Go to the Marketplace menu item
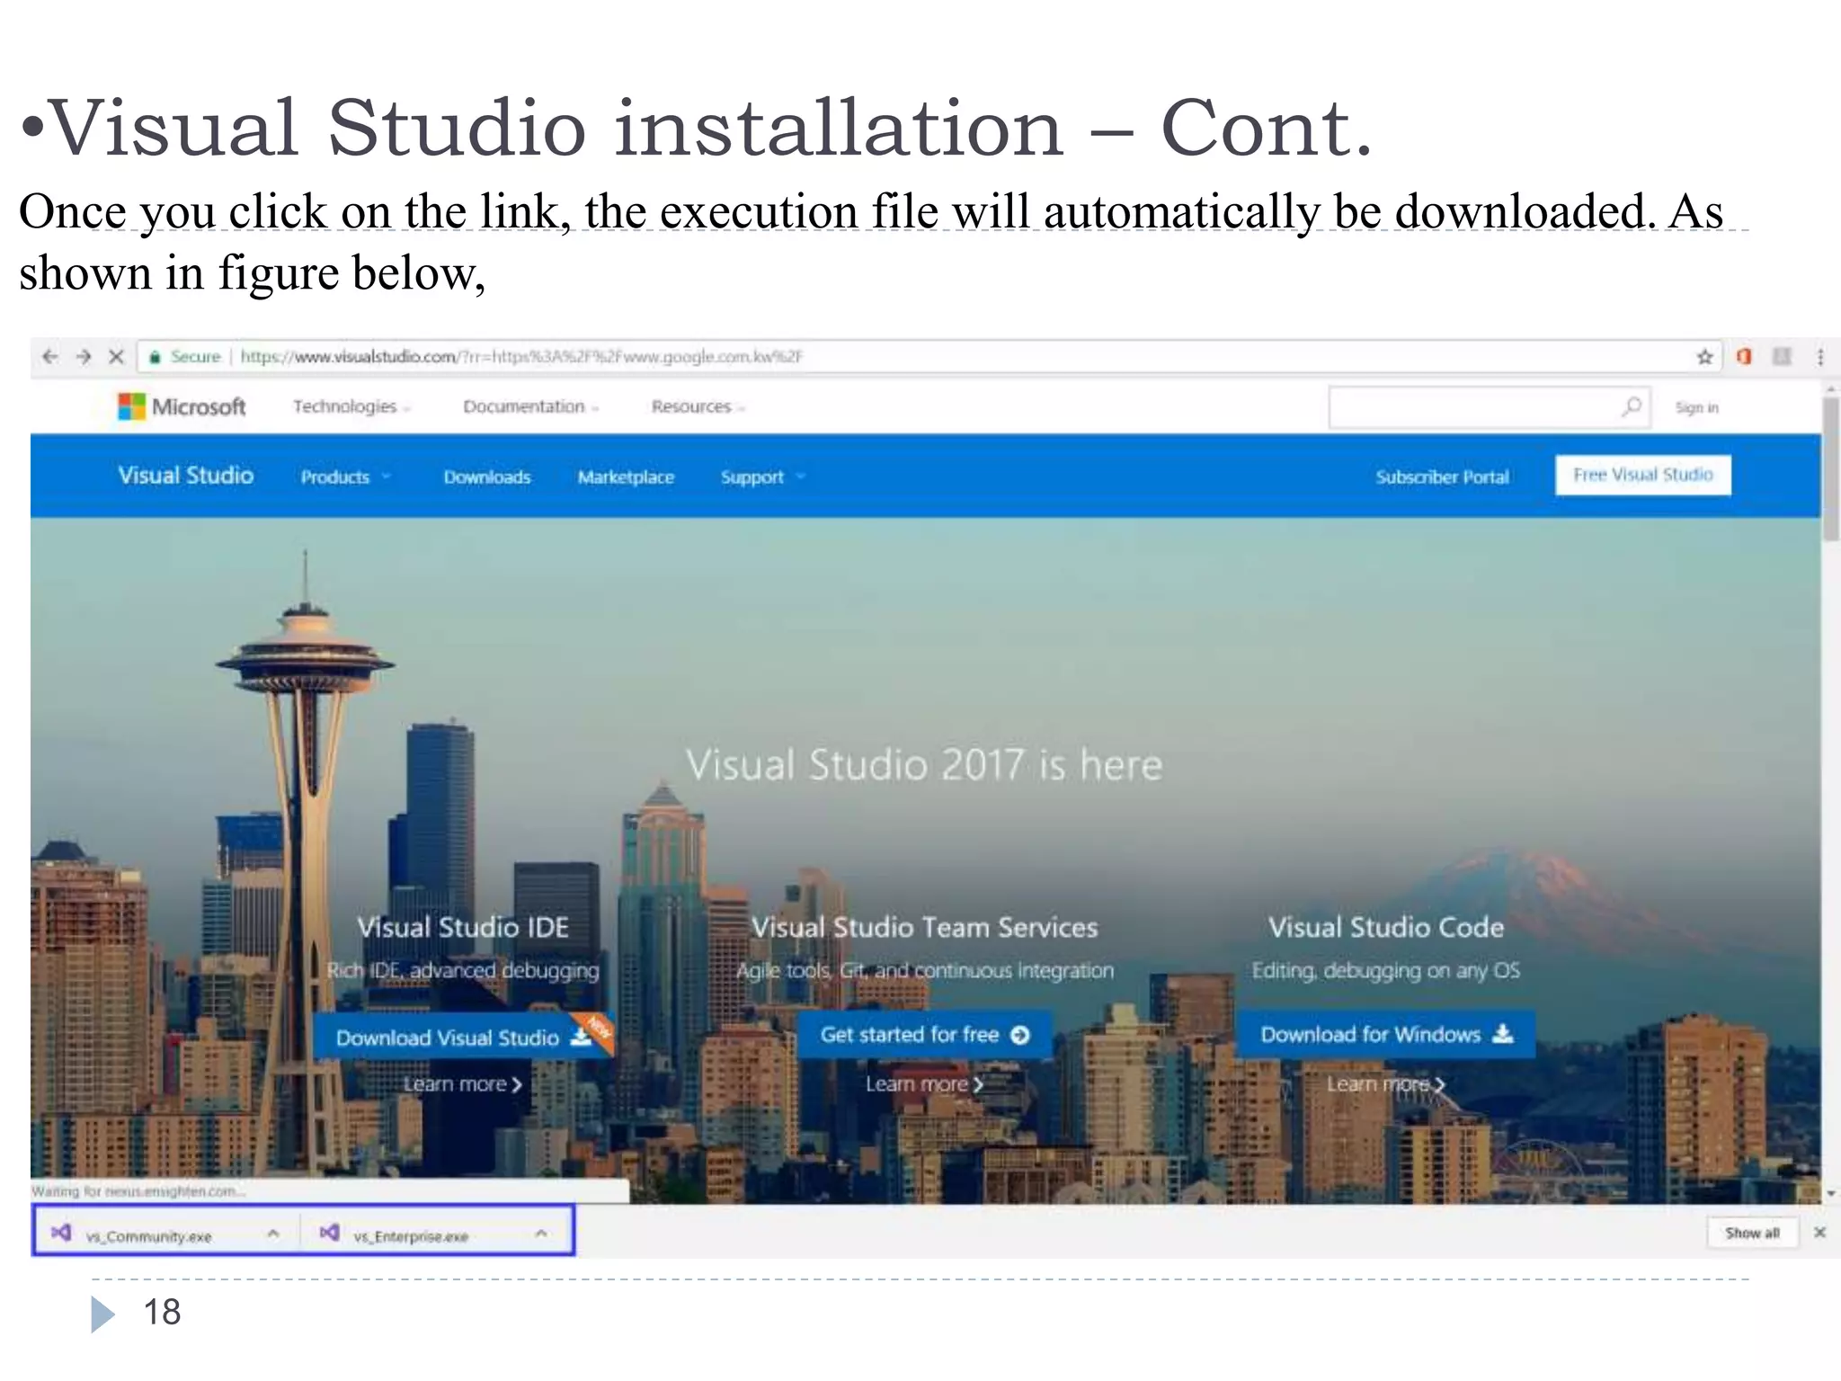 pos(626,477)
